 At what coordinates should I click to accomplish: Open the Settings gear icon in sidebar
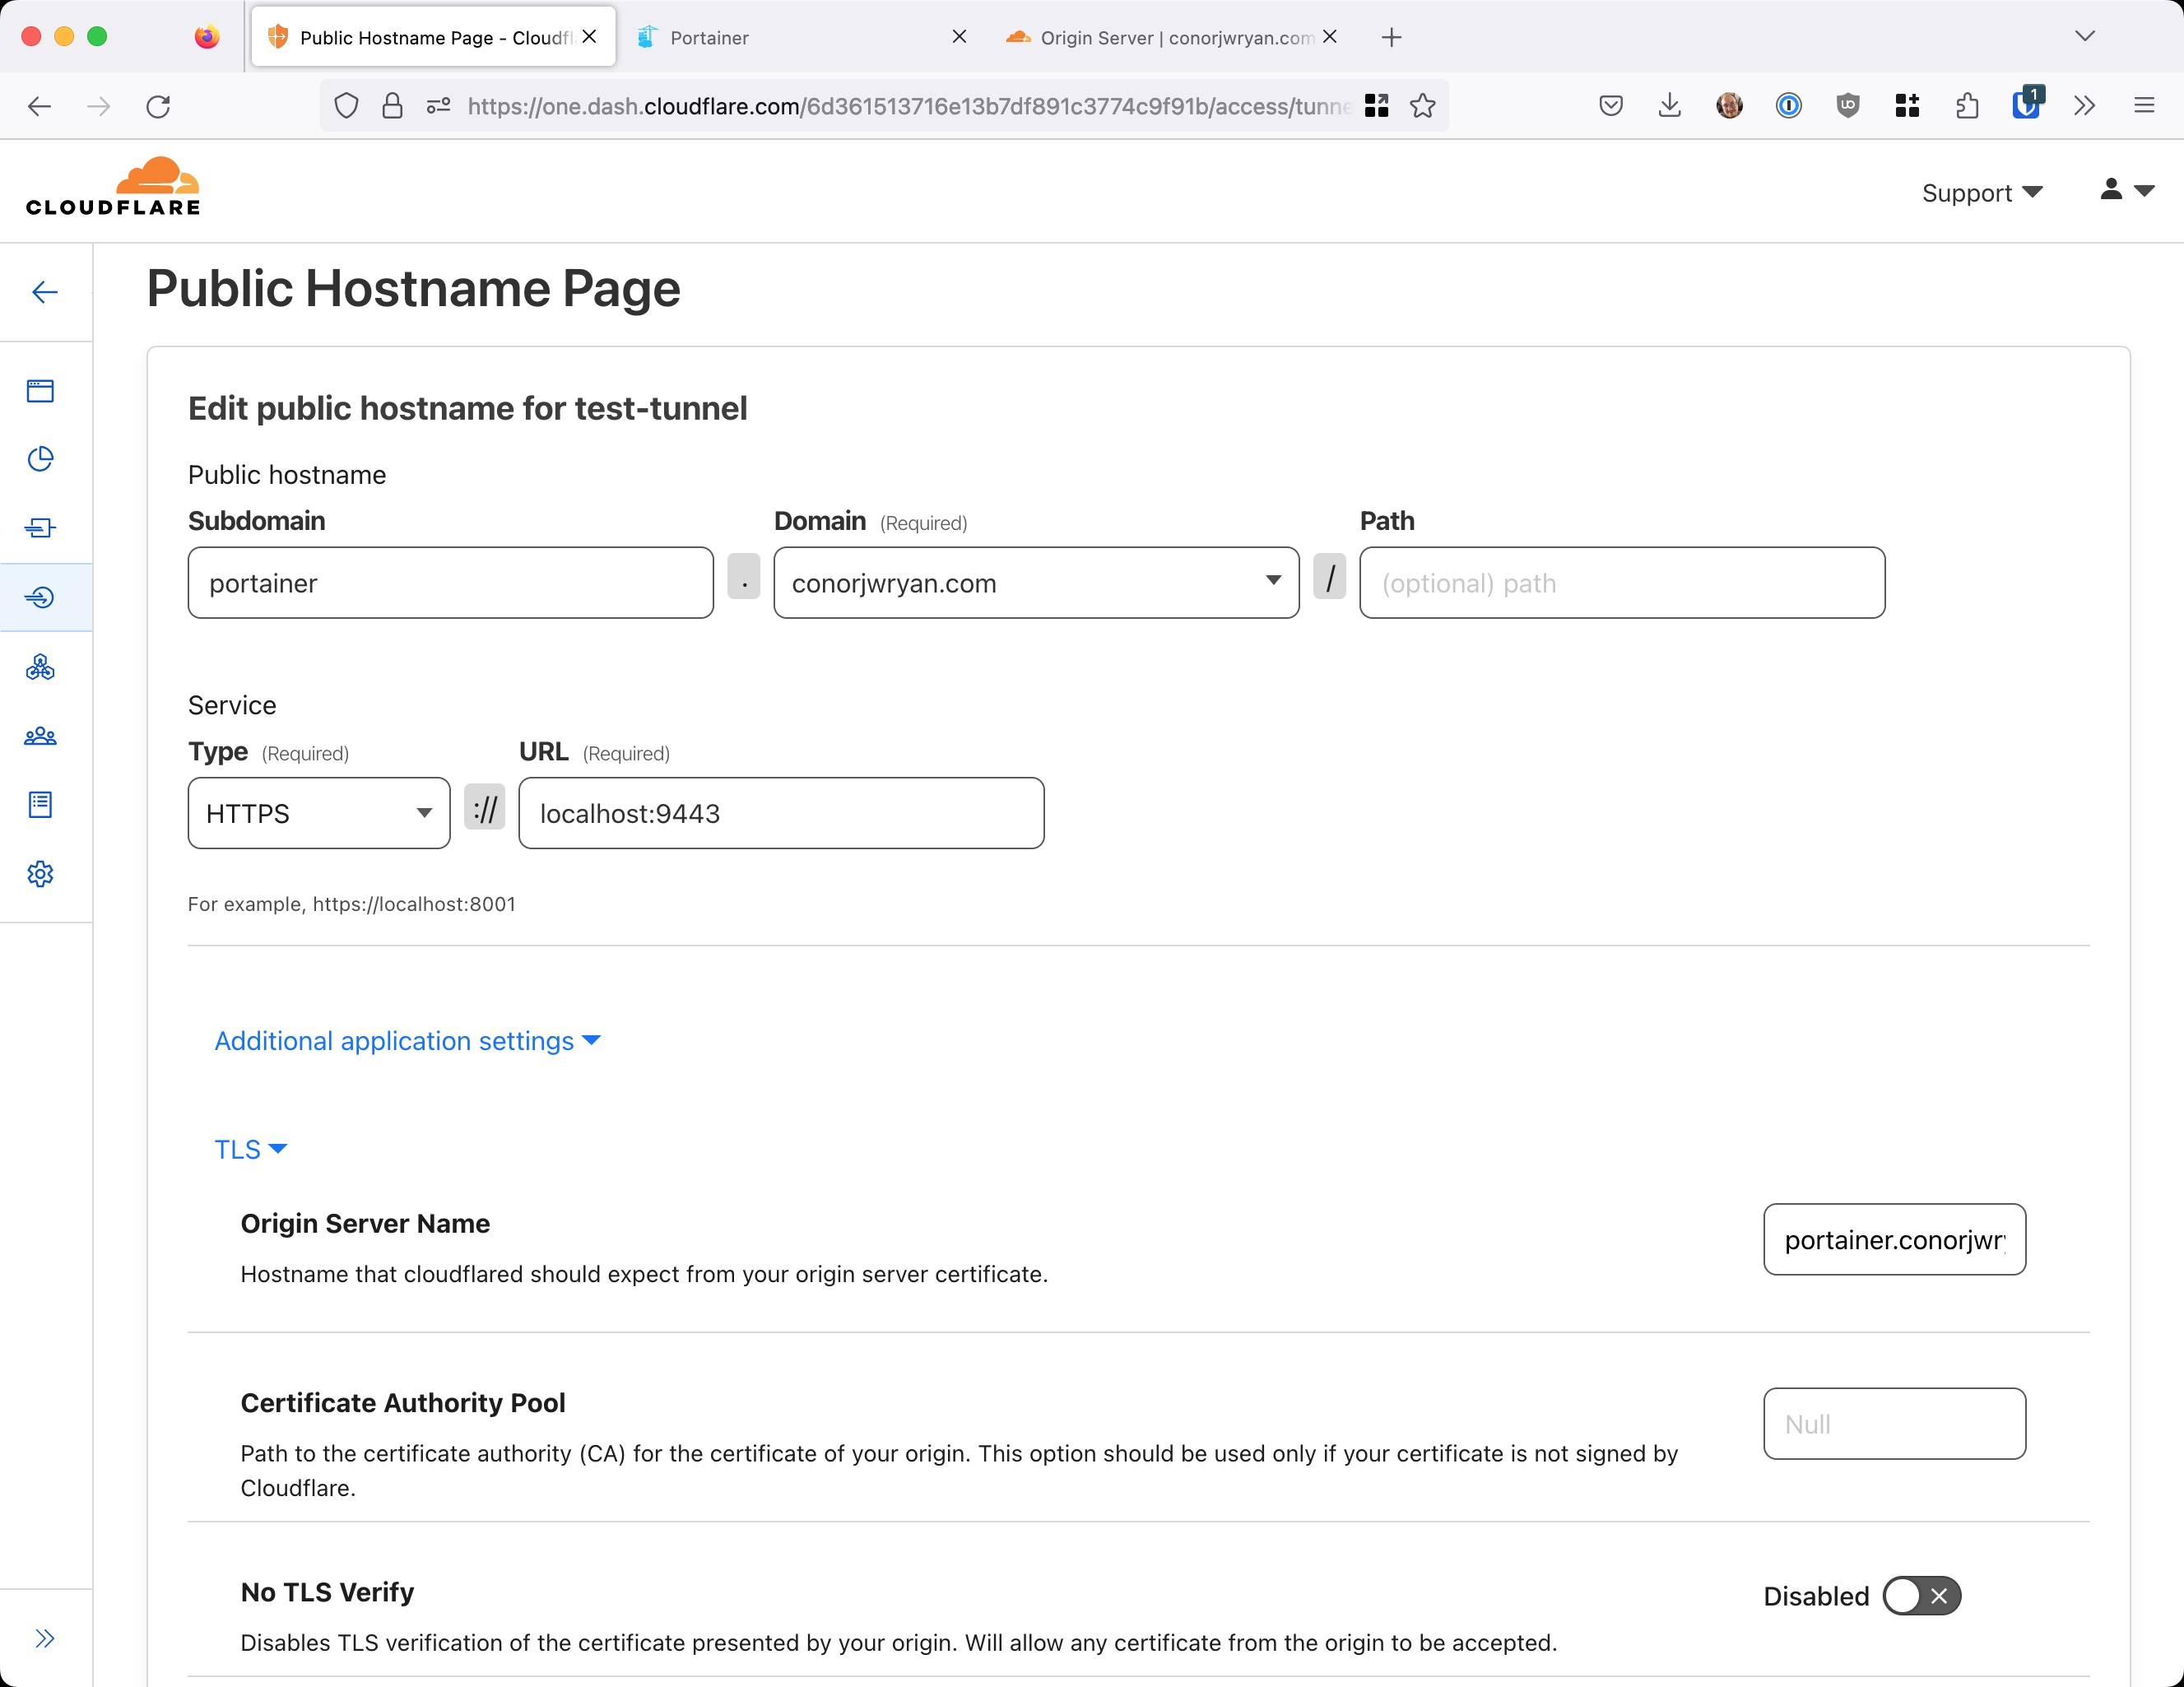click(40, 874)
